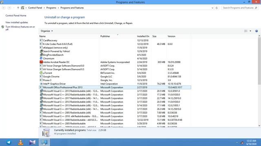
Task: Select Visual C++ 2005 Redistributable (x64) row
Action: click(115, 113)
